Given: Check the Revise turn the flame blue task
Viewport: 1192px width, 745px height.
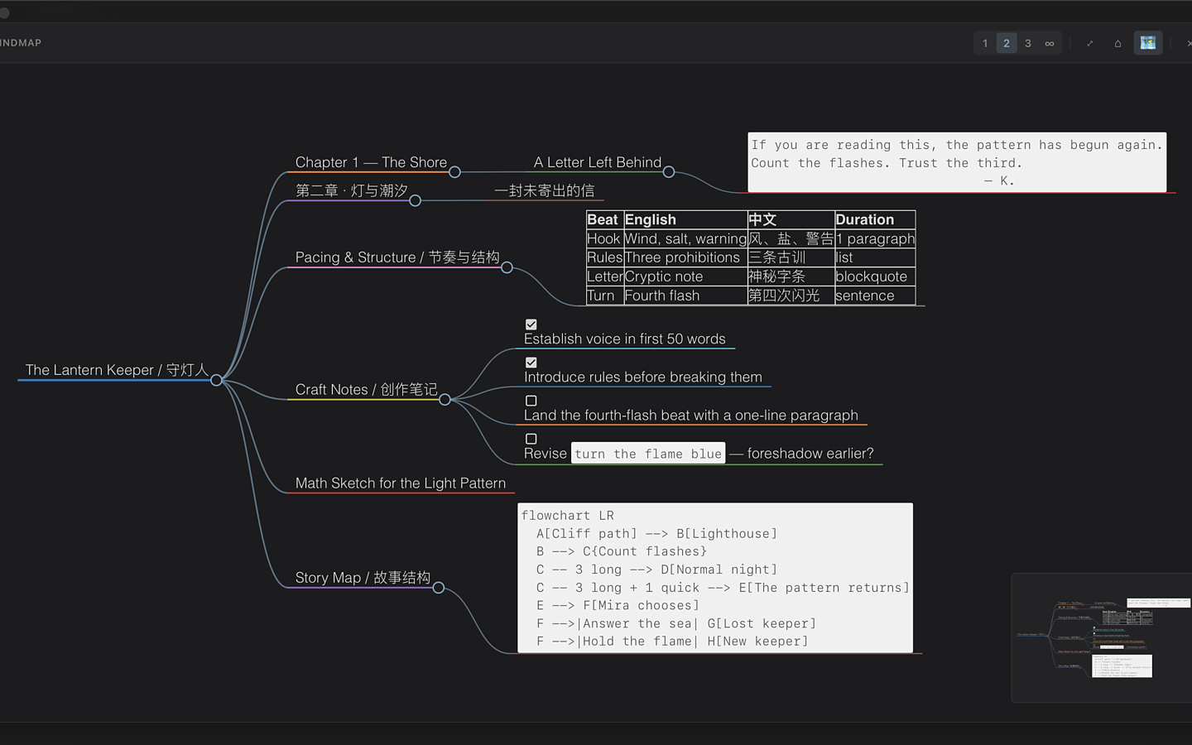Looking at the screenshot, I should click(531, 439).
